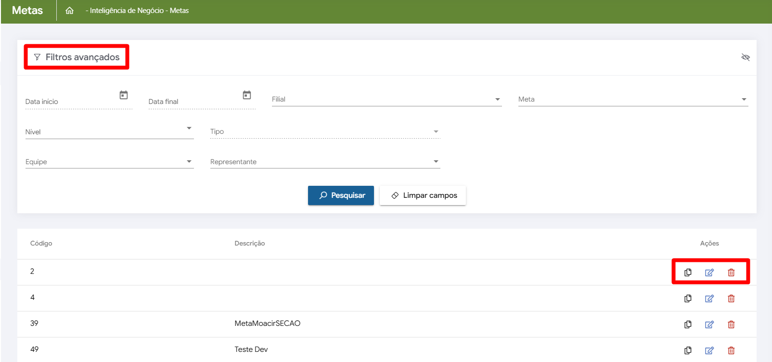The image size is (772, 362).
Task: Expand the Filial dropdown
Action: [386, 100]
